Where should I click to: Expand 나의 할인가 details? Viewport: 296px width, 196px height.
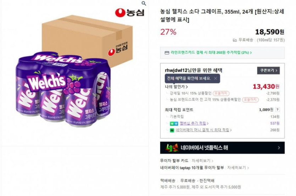click(x=176, y=87)
